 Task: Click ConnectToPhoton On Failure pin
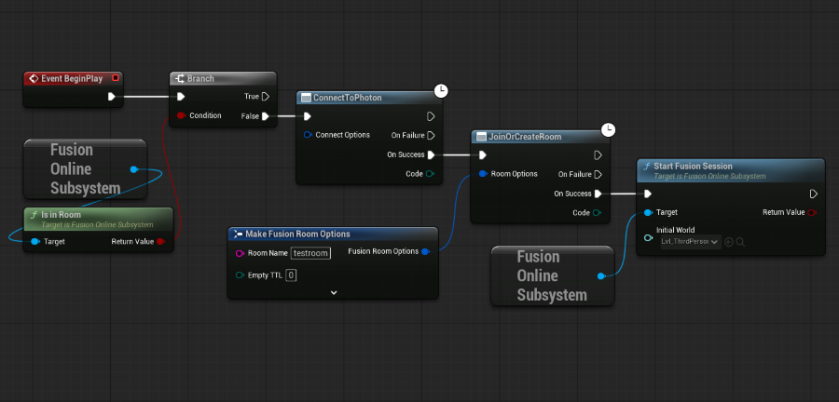tap(432, 135)
